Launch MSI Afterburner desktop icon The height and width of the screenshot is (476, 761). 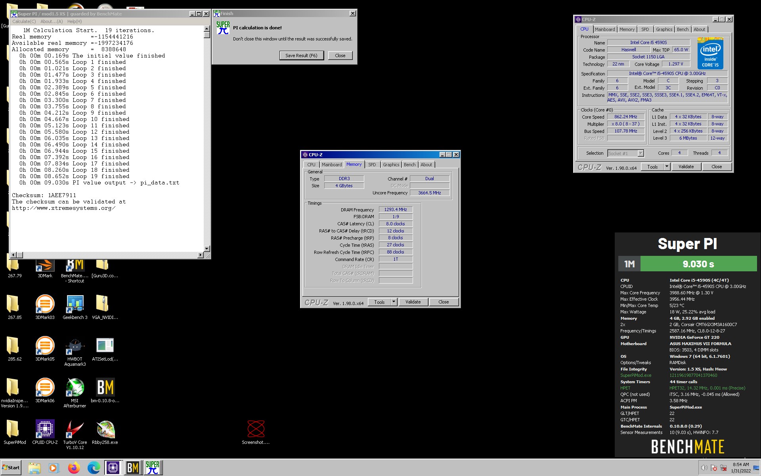(x=75, y=393)
